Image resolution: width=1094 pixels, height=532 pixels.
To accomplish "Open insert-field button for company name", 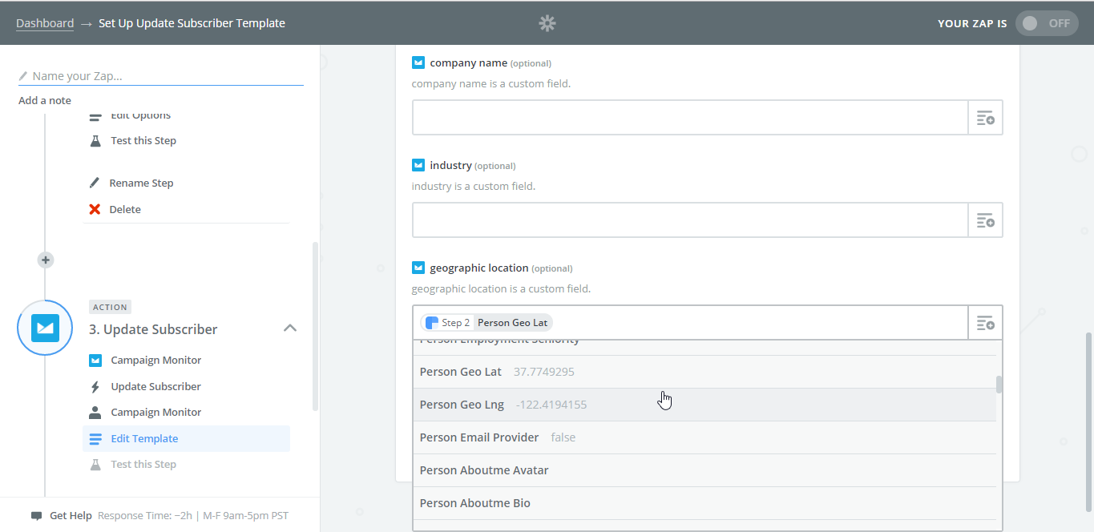I will tap(986, 118).
